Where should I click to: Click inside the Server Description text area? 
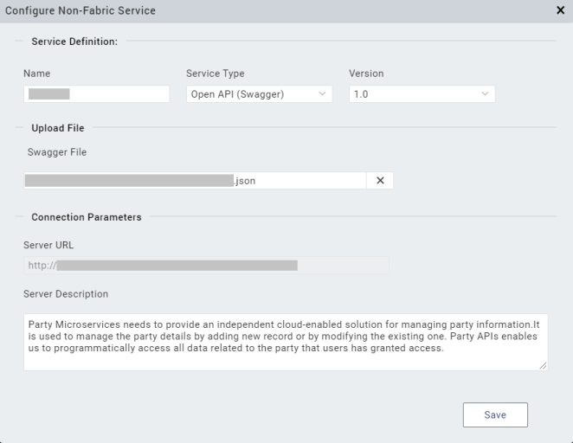(x=285, y=342)
